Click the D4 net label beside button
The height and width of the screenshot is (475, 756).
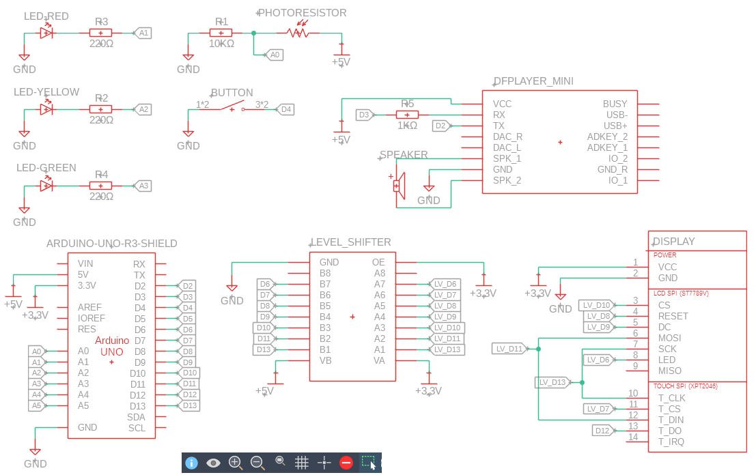click(x=285, y=109)
